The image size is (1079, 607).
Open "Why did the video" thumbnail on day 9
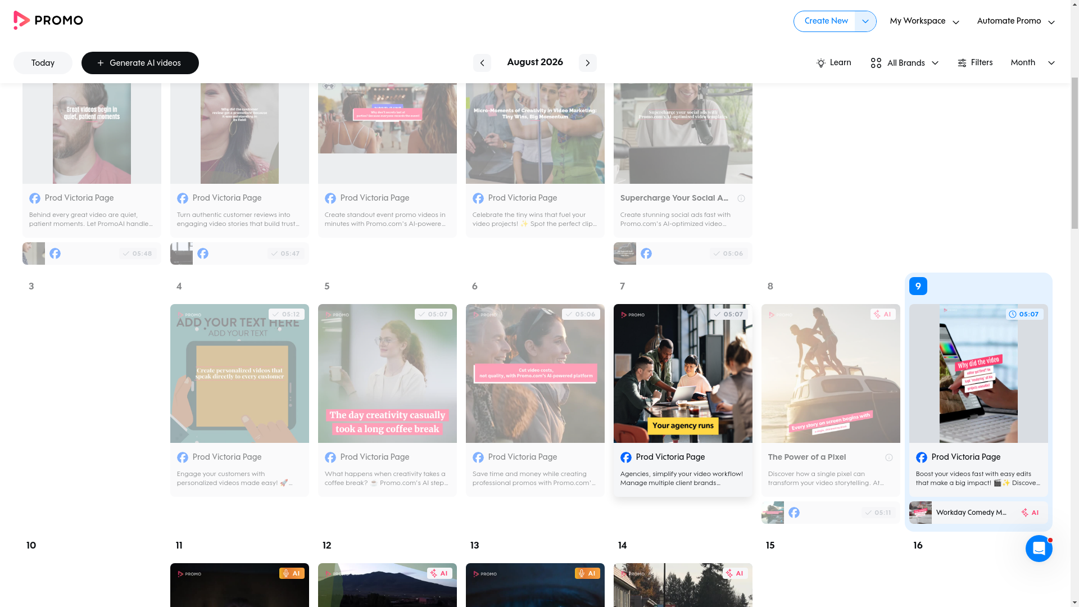click(978, 373)
